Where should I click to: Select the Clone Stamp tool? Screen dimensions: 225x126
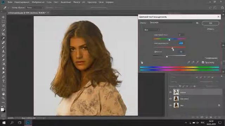3,51
